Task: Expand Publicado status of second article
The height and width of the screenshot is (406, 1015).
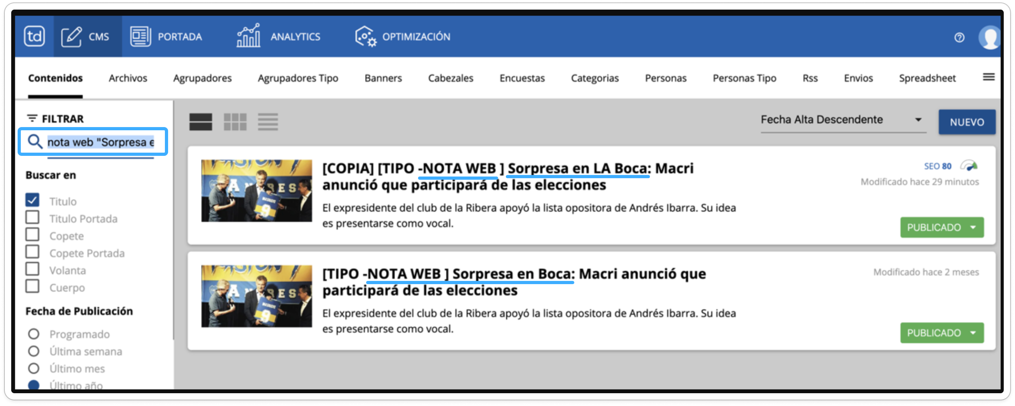Action: tap(973, 333)
